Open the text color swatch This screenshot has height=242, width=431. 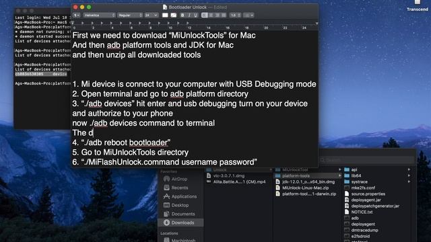pyautogui.click(x=165, y=15)
